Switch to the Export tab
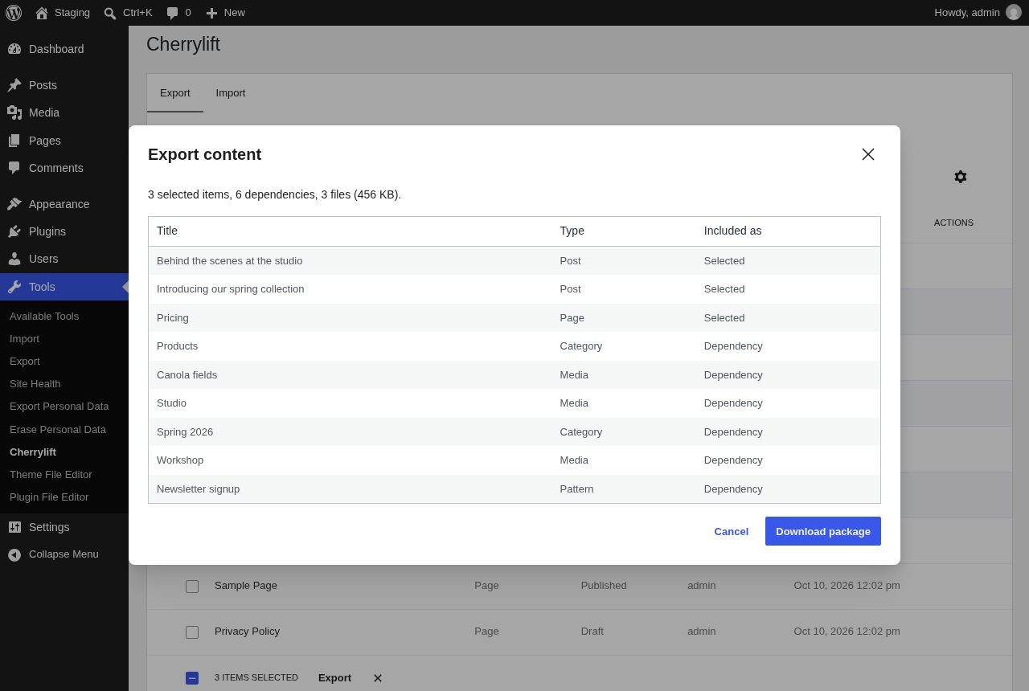The width and height of the screenshot is (1029, 691). coord(175,93)
